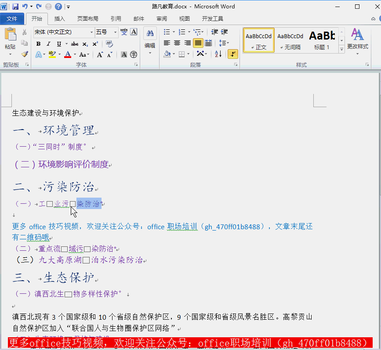Expand borders dropdown arrow
The height and width of the screenshot is (350, 381).
point(189,54)
